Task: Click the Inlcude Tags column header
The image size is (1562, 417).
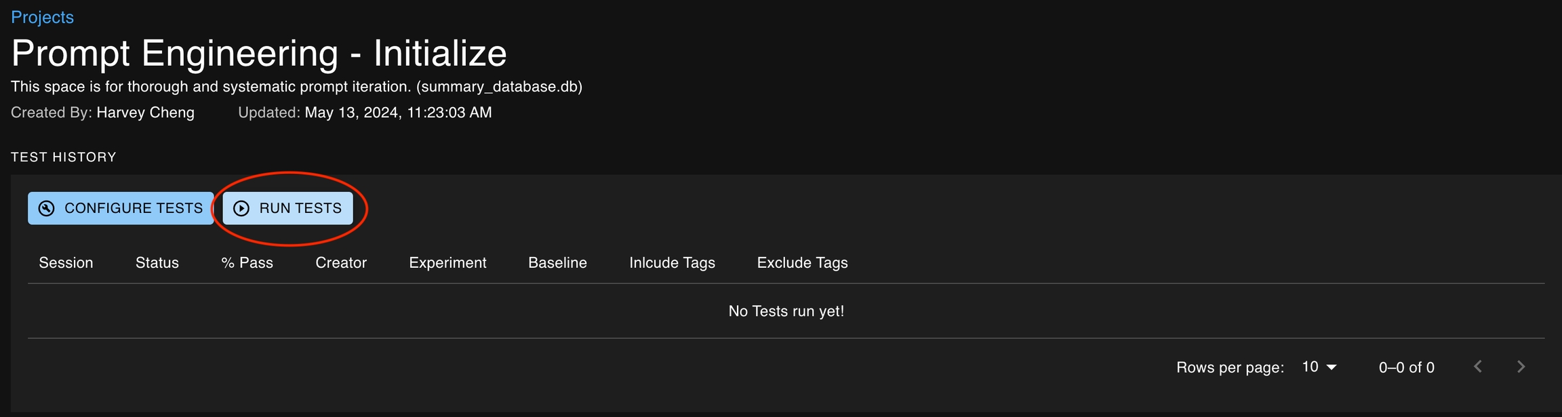Action: pyautogui.click(x=672, y=262)
